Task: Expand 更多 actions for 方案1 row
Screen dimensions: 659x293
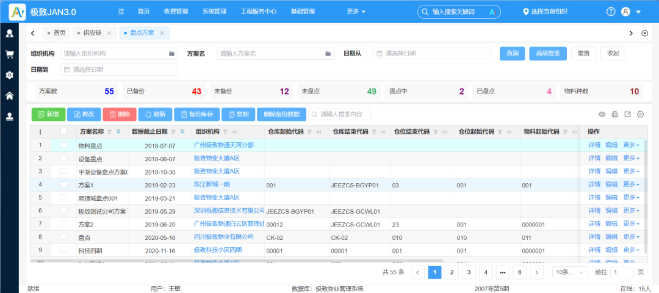Action: coord(632,184)
